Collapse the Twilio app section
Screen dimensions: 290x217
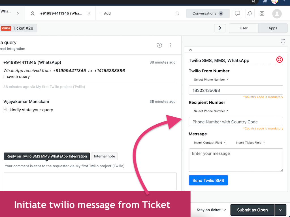(x=191, y=50)
